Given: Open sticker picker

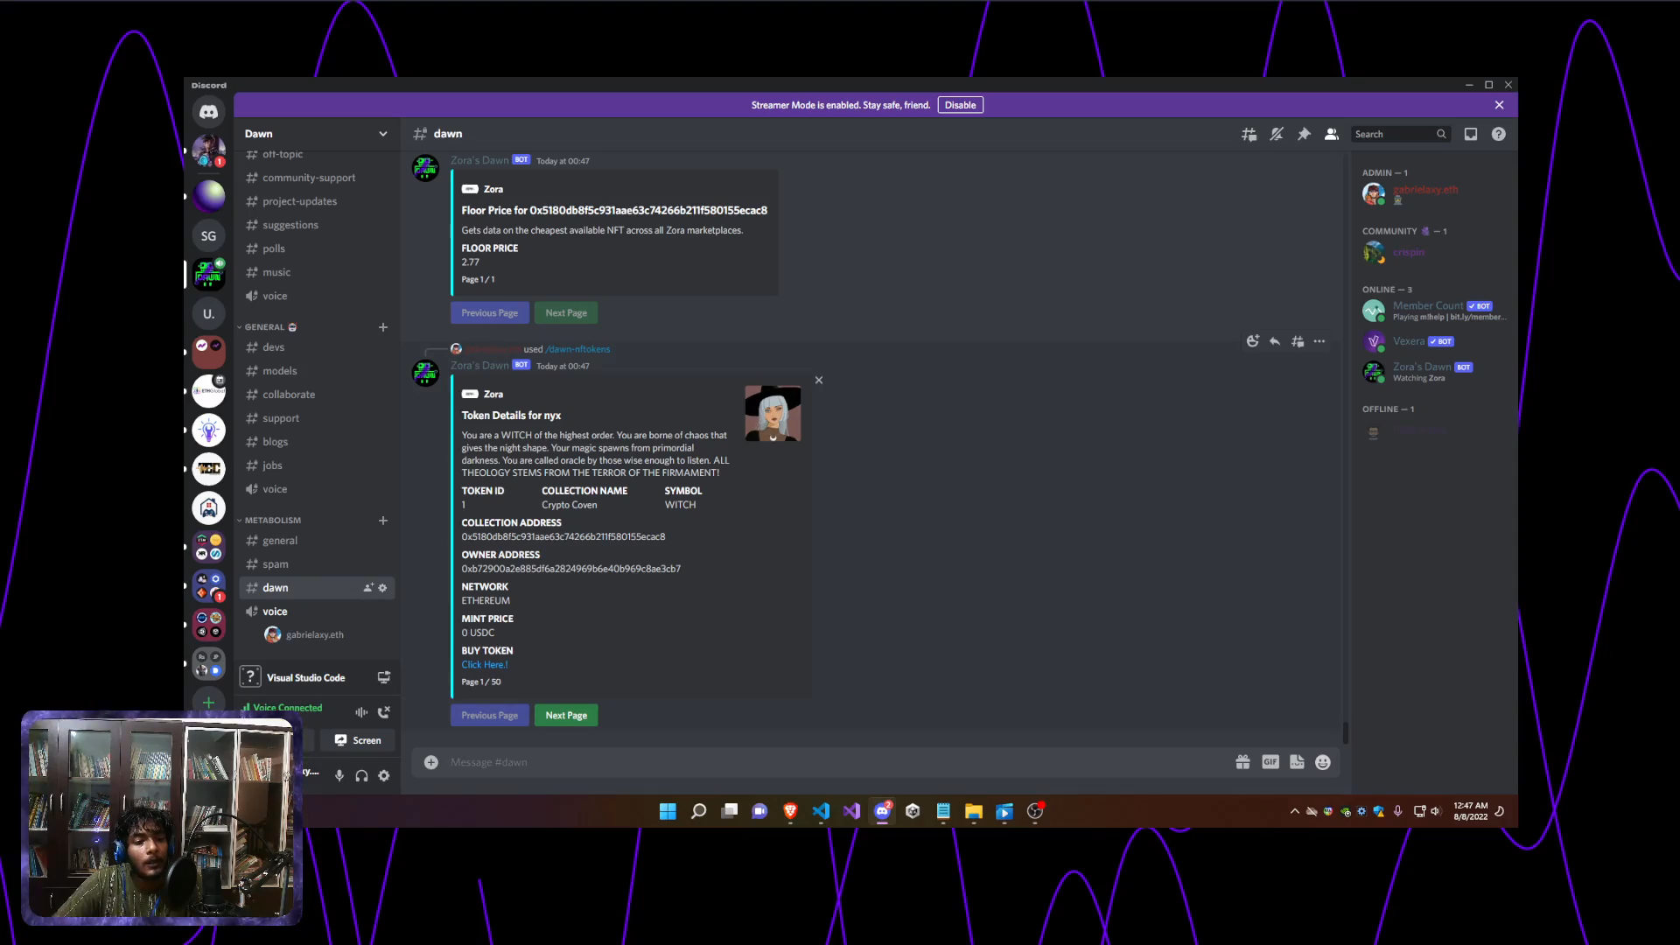Looking at the screenshot, I should coord(1297,762).
